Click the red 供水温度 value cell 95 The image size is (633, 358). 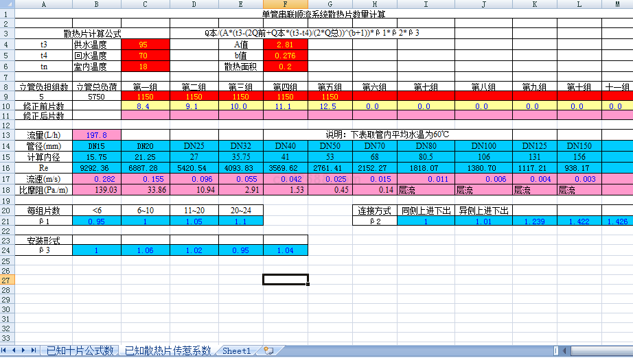coord(143,45)
